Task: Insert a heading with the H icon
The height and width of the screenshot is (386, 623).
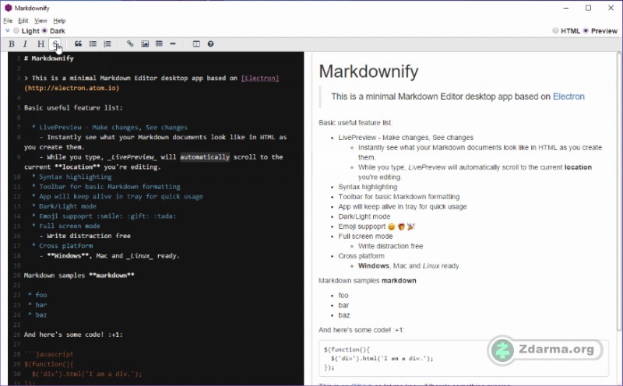Action: click(40, 44)
